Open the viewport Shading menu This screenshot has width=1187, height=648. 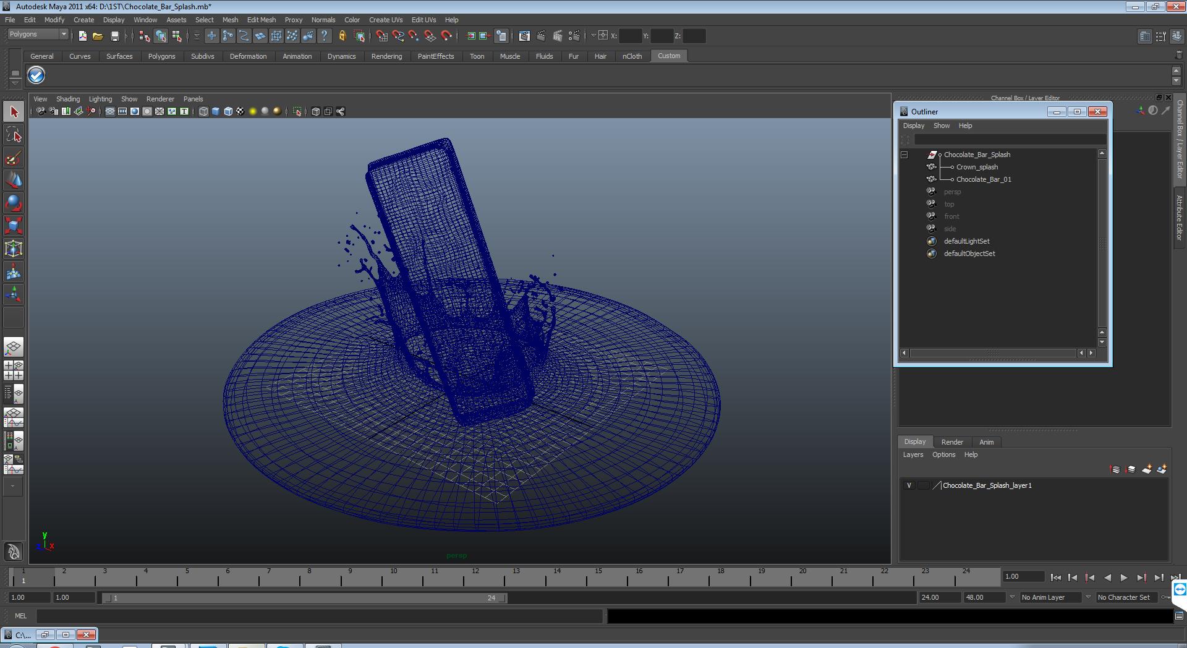click(x=68, y=99)
